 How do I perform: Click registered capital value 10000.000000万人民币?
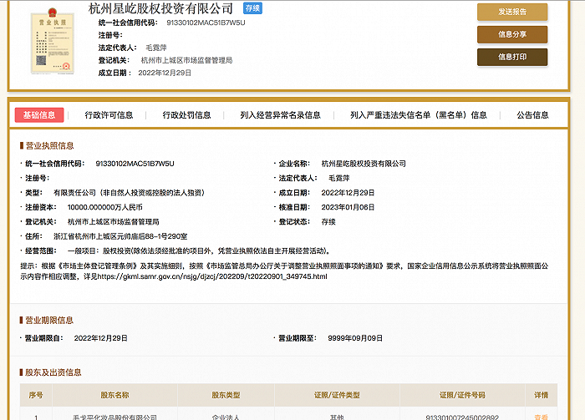(x=104, y=207)
